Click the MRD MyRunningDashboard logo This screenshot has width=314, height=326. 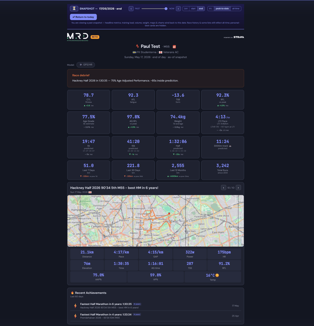click(x=78, y=37)
